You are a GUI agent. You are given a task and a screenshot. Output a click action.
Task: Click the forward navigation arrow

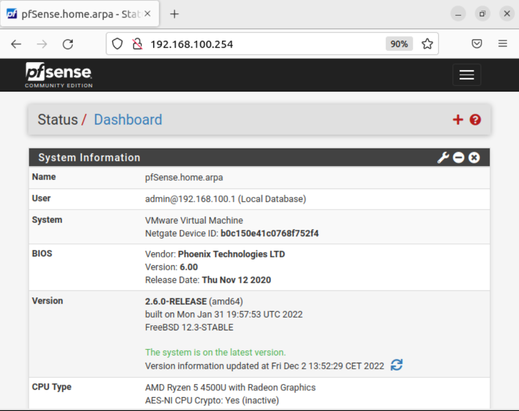(42, 44)
